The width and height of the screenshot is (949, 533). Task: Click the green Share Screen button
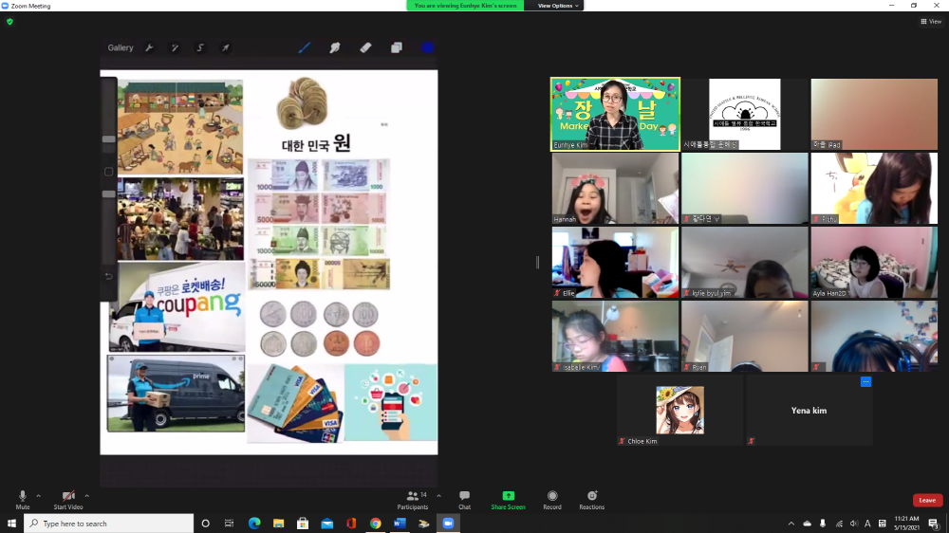[x=508, y=499]
